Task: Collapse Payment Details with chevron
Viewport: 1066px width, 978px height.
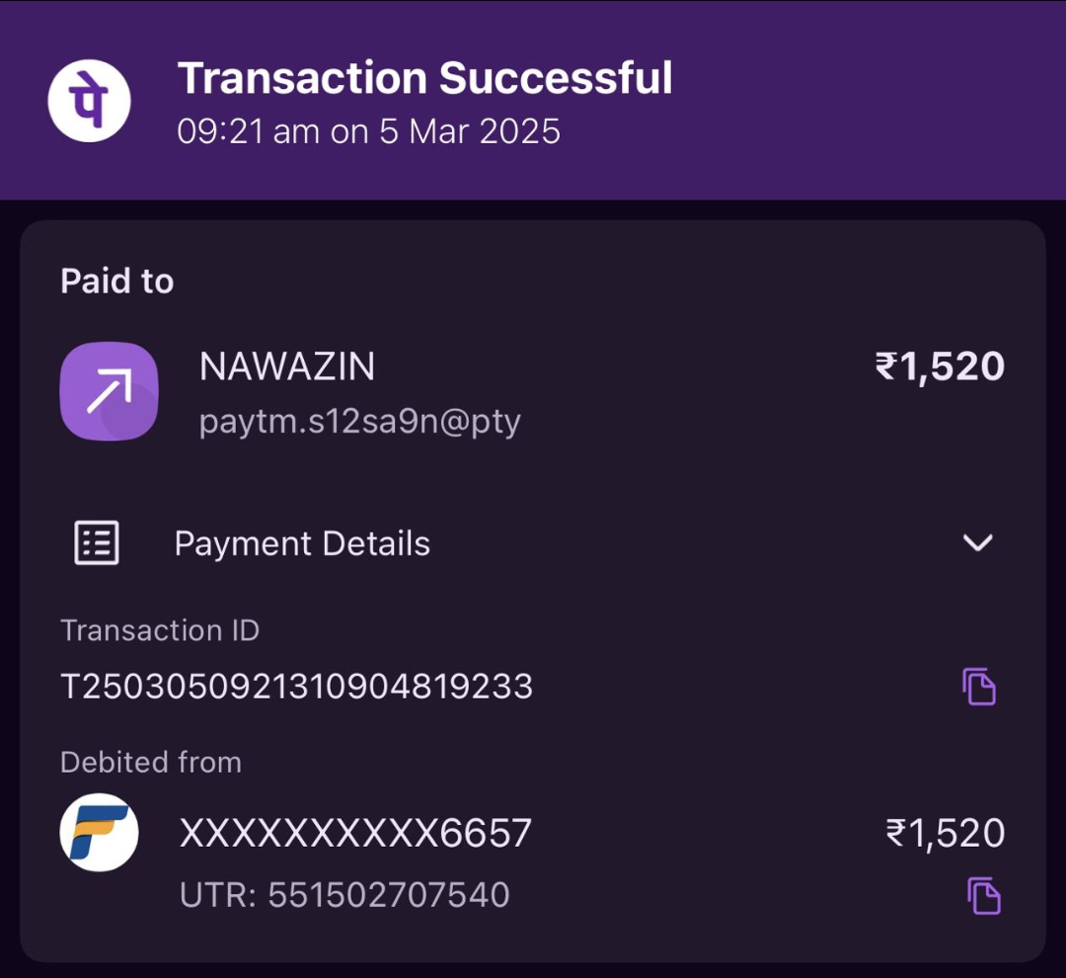Action: (x=977, y=542)
